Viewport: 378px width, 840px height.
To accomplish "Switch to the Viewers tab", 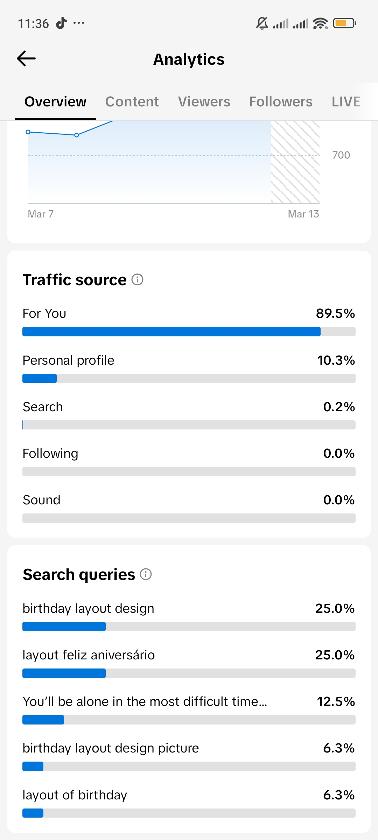I will coord(204,102).
